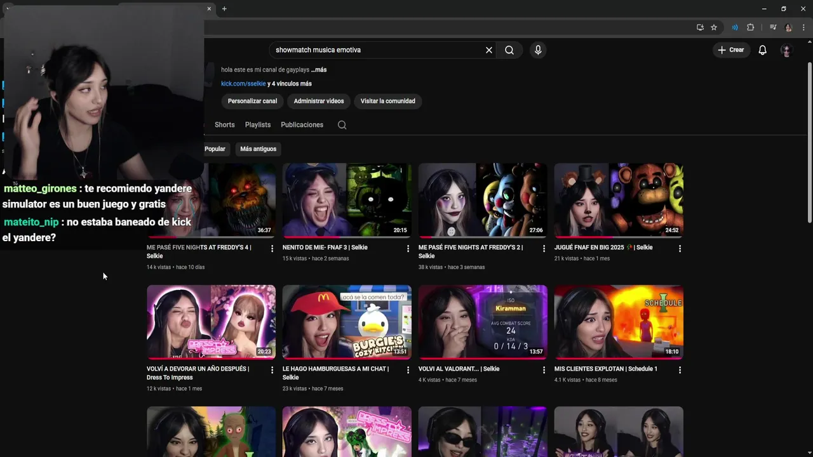Open Chrome three-dot menu
Screen dimensions: 813x457
[x=804, y=27]
